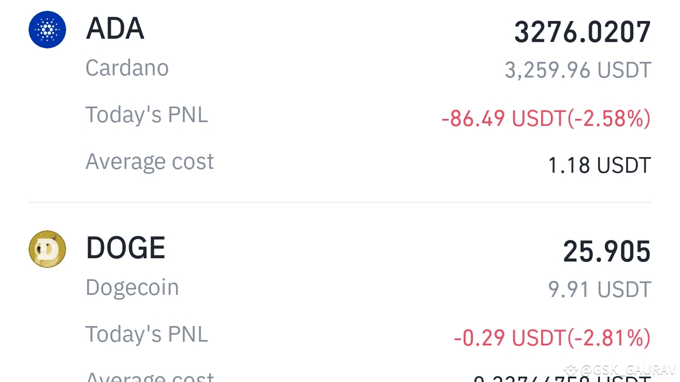
Task: Click ADA's Today's PNL -86.49 USDT
Action: (546, 118)
